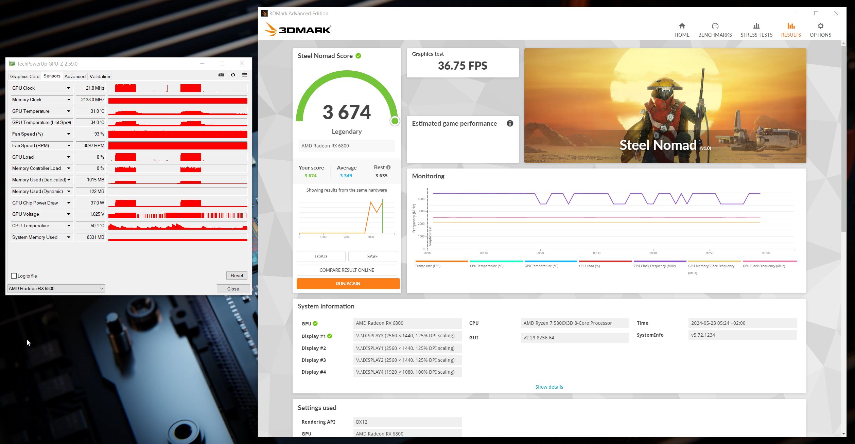Expand the GPU Clock sensor dropdown
Viewport: 855px width, 444px height.
69,88
